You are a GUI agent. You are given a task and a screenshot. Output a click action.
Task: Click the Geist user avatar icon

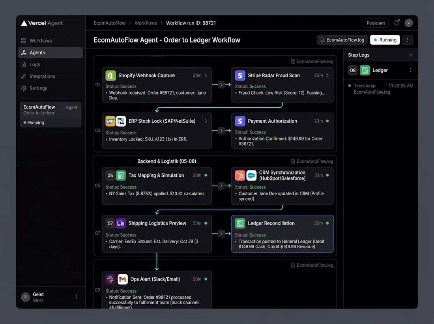click(26, 297)
